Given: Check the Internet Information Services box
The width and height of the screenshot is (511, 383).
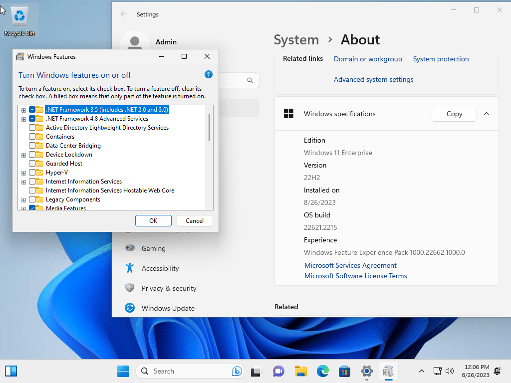Looking at the screenshot, I should click(32, 182).
